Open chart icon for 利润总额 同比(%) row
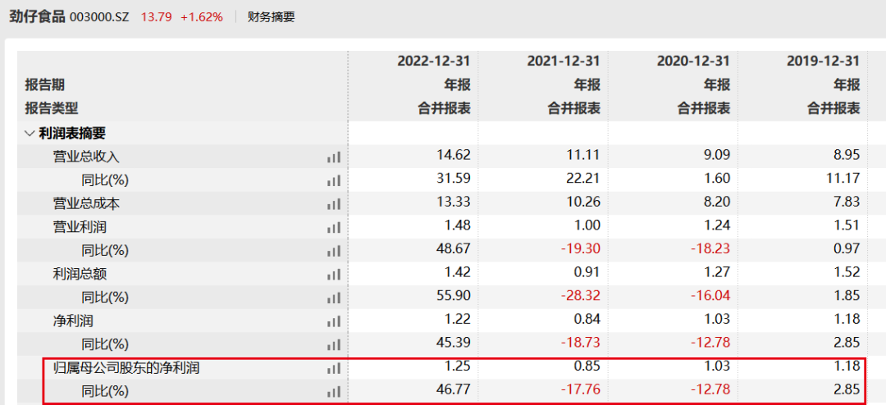The image size is (886, 405). tap(334, 298)
